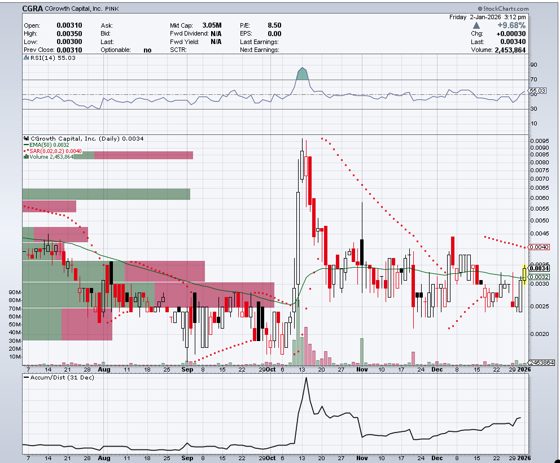This screenshot has height=463, width=560.
Task: Click the 0.0032 EMA price tag
Action: pos(539,277)
